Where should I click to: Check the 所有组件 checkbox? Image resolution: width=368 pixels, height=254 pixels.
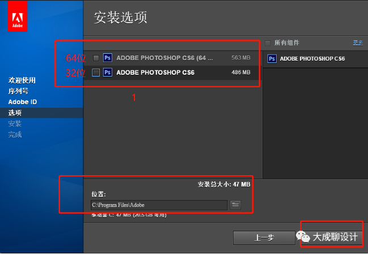[x=268, y=43]
